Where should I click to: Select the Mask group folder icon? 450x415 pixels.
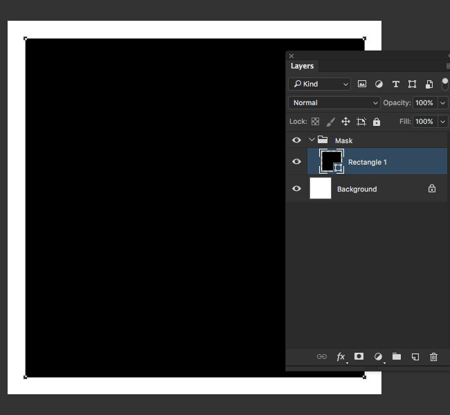(323, 140)
